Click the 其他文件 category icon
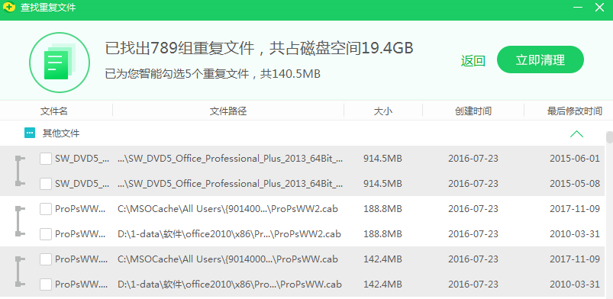Screen dimensions: 613x299 pos(29,133)
